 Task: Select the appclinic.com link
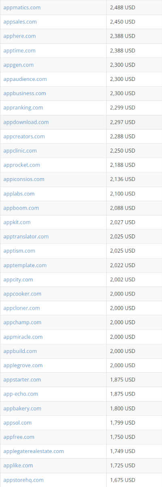point(20,151)
